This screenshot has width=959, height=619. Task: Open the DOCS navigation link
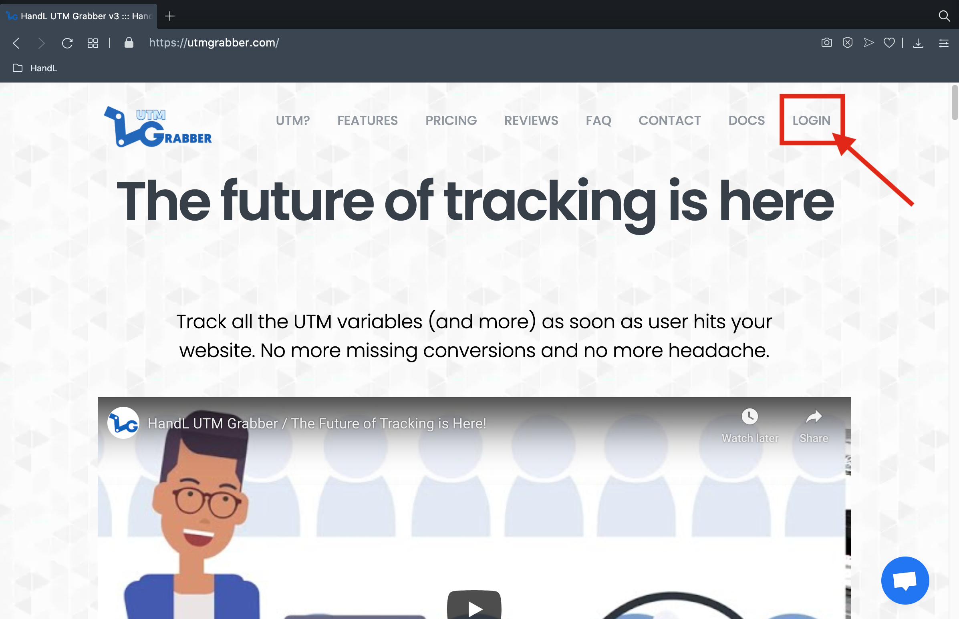click(x=746, y=120)
